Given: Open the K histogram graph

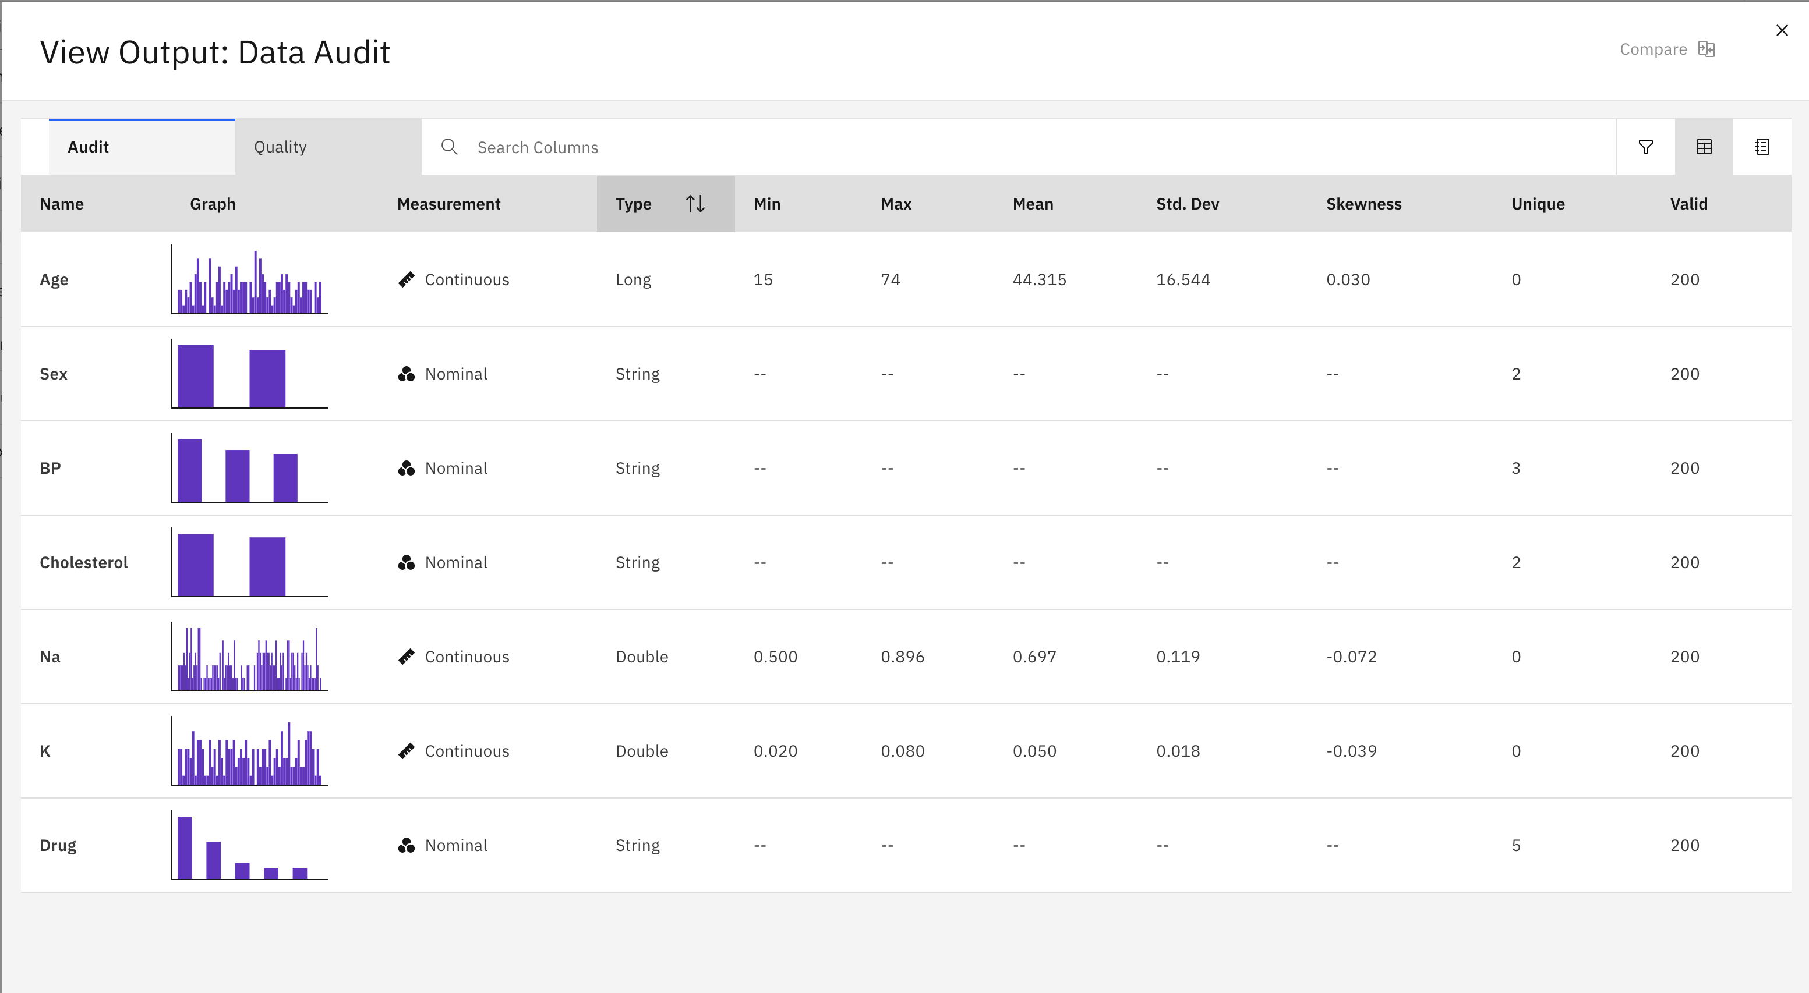Looking at the screenshot, I should [x=250, y=751].
